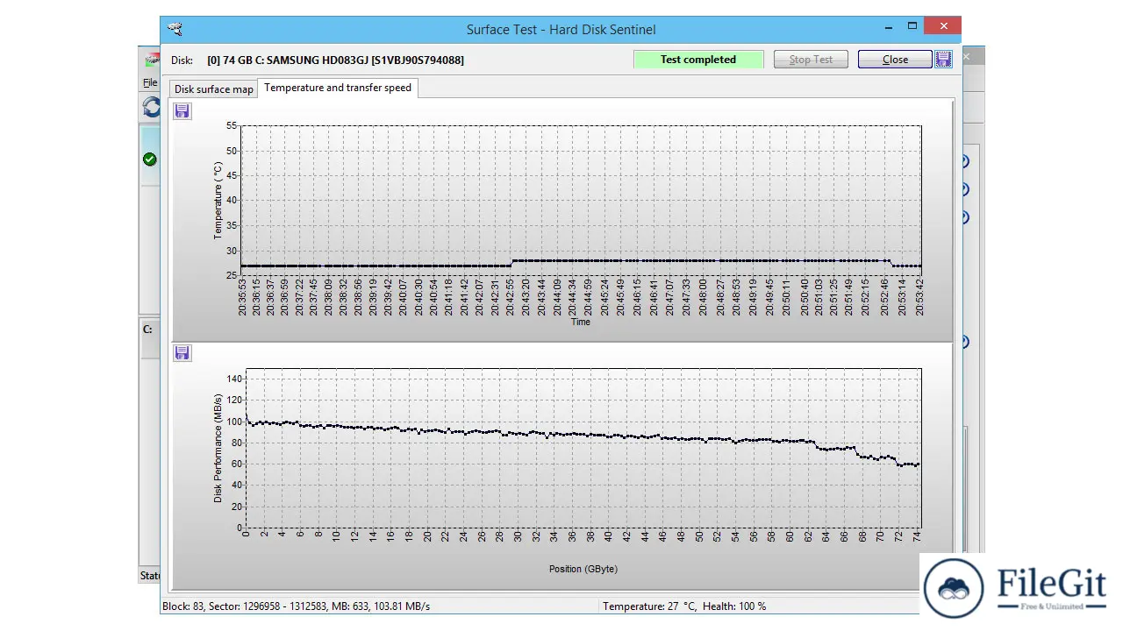Viewport: 1123px width, 631px height.
Task: Open the Surface Test title bar app icon
Action: [x=175, y=29]
